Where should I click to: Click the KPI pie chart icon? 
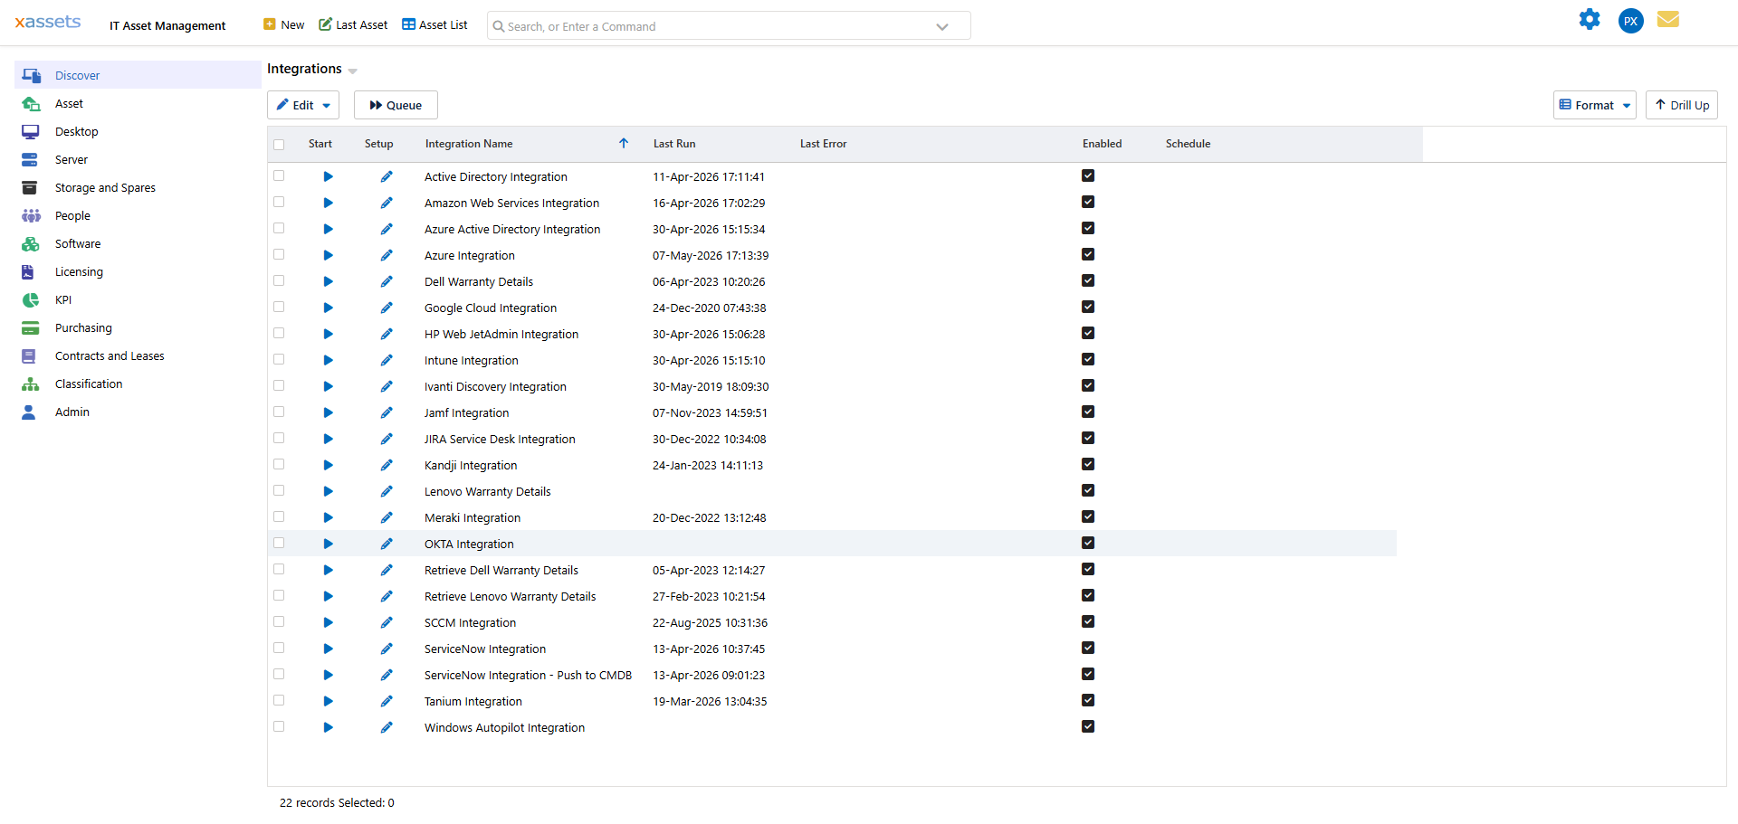click(x=31, y=299)
